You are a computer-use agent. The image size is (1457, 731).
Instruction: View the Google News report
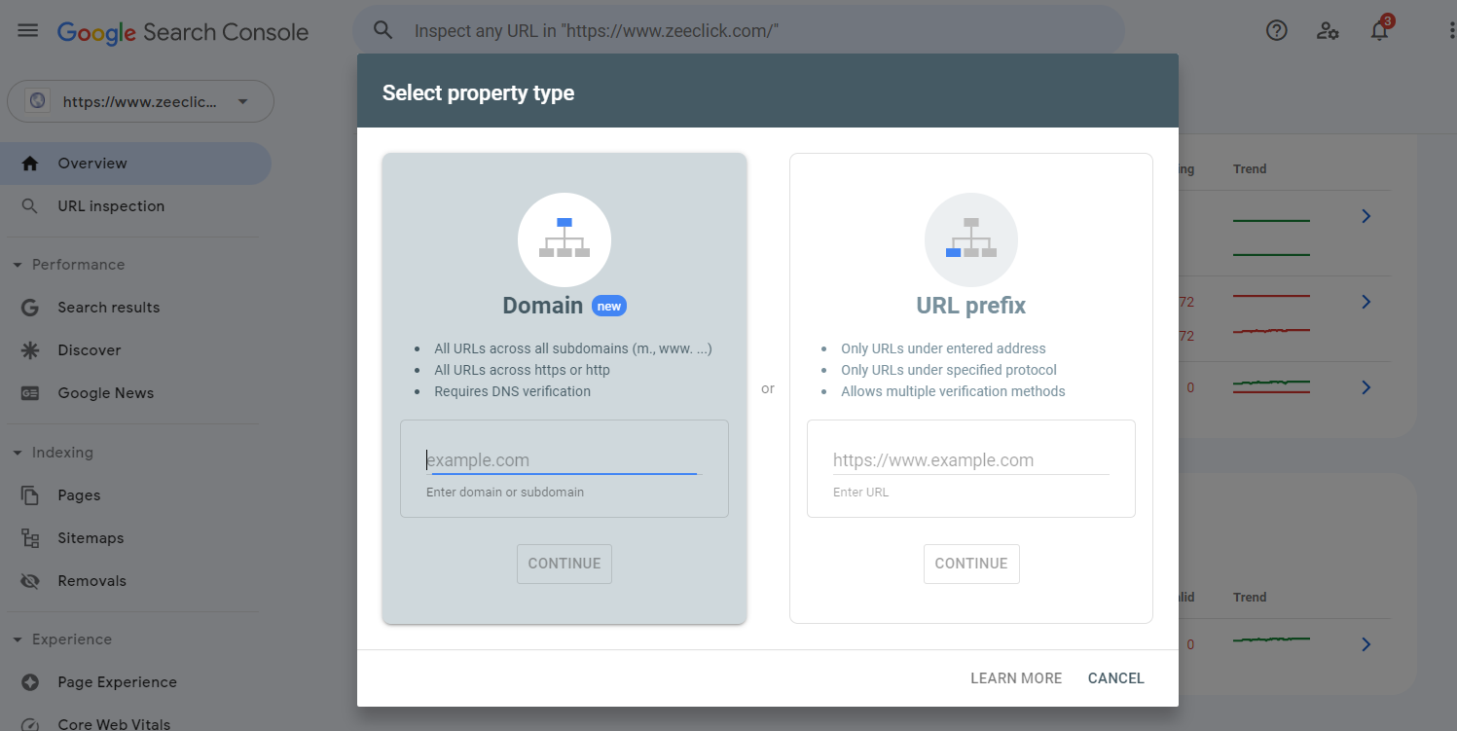pos(105,392)
